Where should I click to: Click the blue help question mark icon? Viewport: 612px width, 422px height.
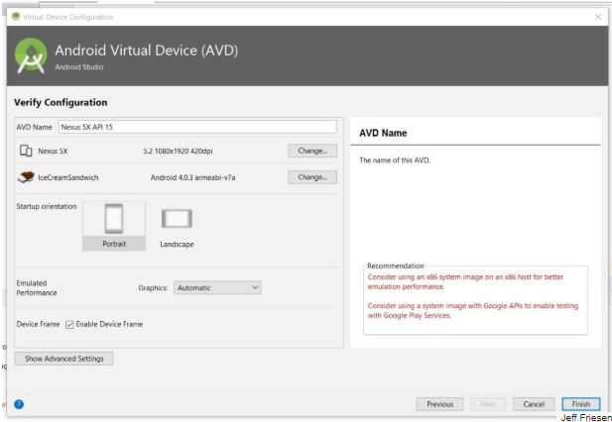click(x=19, y=404)
